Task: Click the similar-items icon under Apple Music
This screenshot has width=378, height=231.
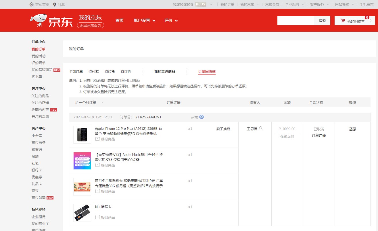Action: [97, 165]
